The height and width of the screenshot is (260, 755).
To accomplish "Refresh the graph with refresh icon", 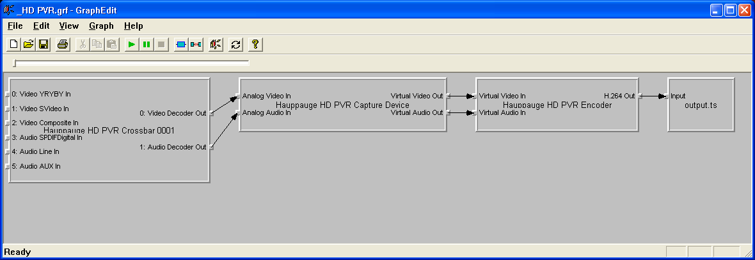I will 235,45.
